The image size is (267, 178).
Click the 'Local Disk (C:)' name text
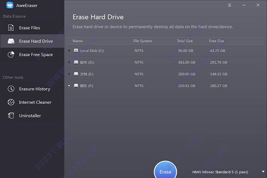(92, 51)
